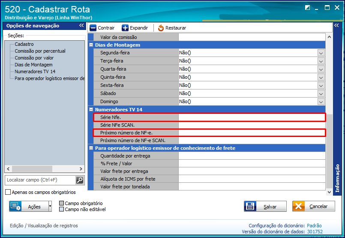Click the % Frete / Valor value field
This screenshot has height=238, width=345.
coord(252,164)
